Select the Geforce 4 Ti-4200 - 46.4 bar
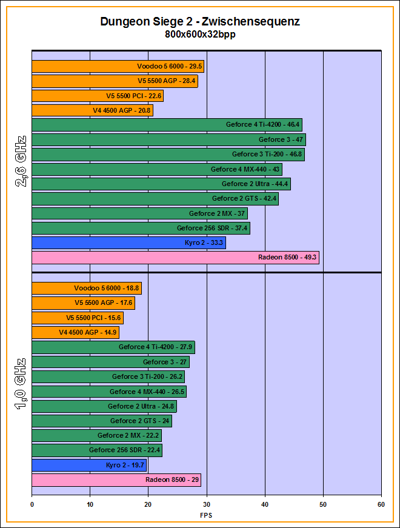The width and height of the screenshot is (400, 528). 167,125
